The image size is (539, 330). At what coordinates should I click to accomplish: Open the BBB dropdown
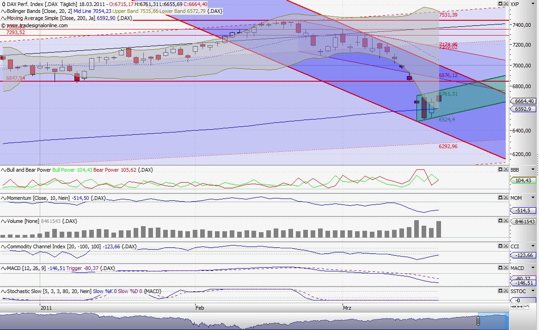pyautogui.click(x=533, y=170)
